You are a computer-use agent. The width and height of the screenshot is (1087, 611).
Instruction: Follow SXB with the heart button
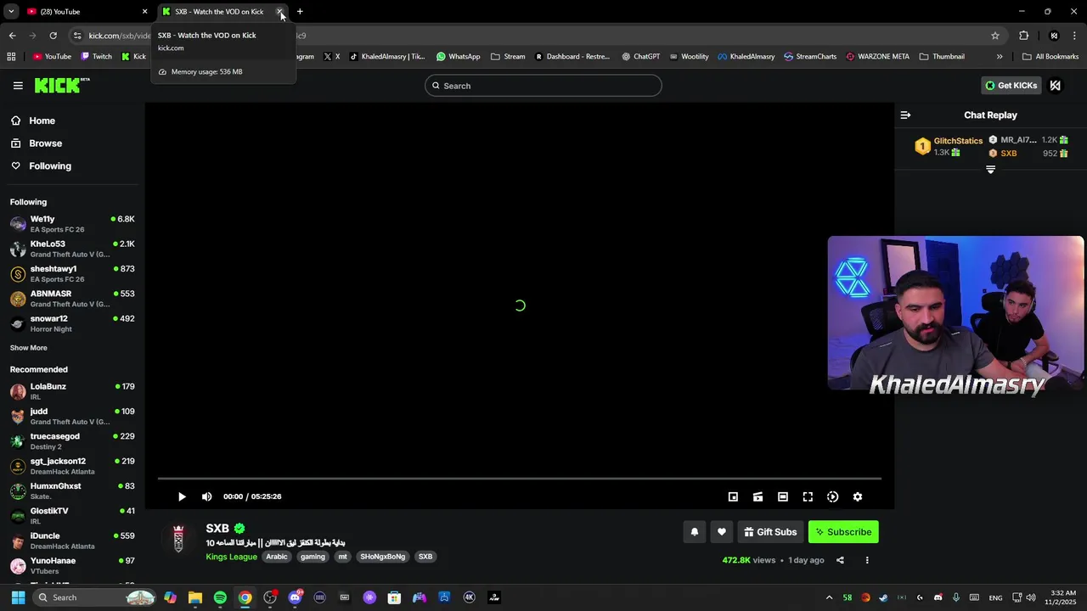click(722, 532)
